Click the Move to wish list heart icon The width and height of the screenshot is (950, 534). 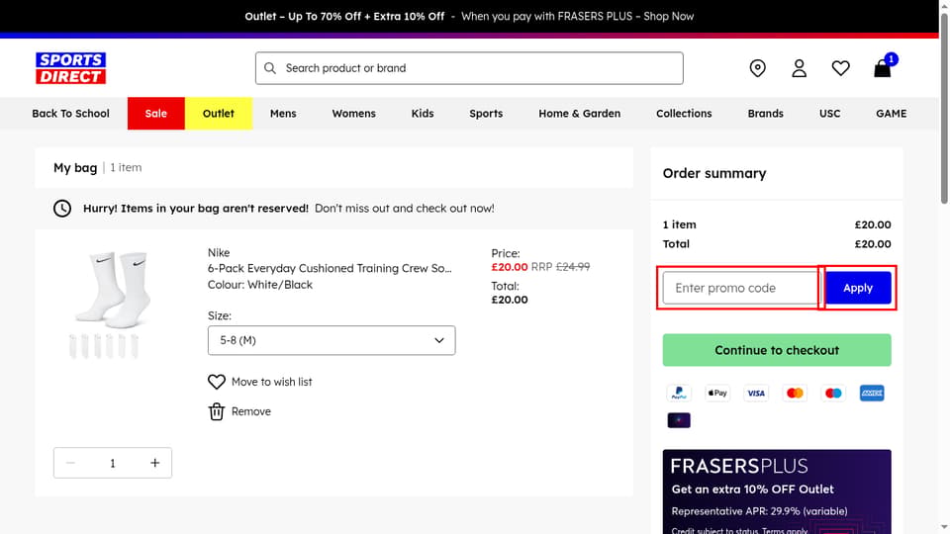coord(217,382)
